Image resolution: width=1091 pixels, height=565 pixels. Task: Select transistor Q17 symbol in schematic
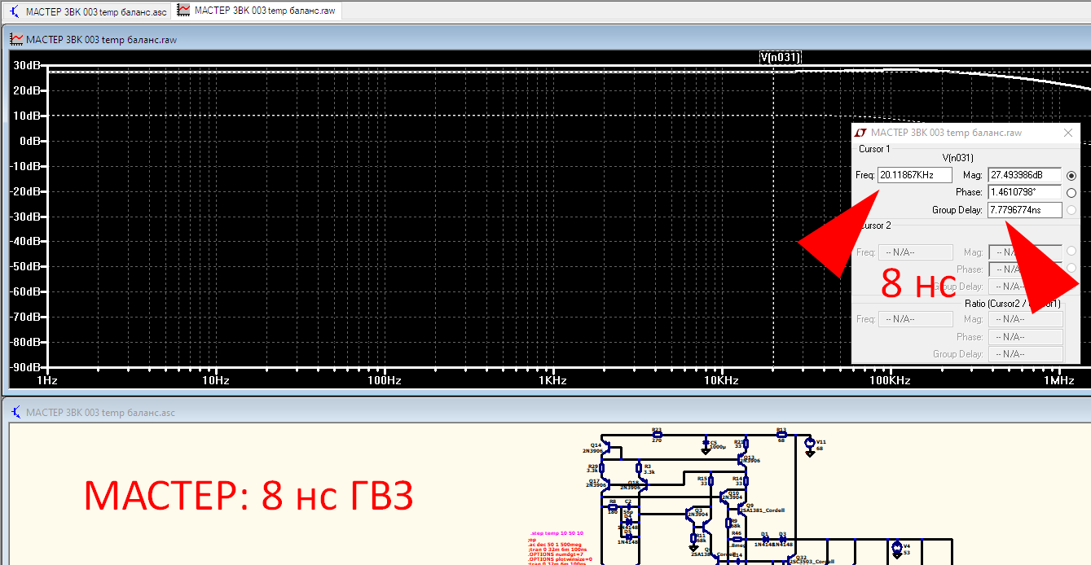606,484
